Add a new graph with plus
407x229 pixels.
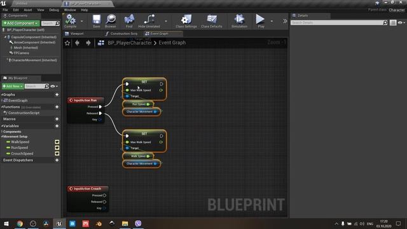57,95
